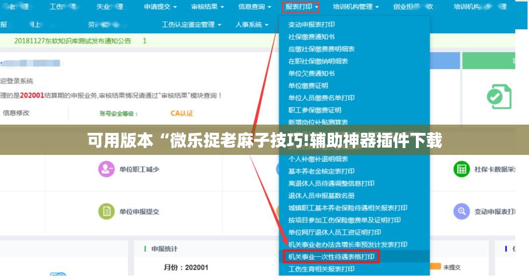Choose 在职社保缴纳明细表 entry
Image resolution: width=529 pixels, height=280 pixels.
pos(318,61)
